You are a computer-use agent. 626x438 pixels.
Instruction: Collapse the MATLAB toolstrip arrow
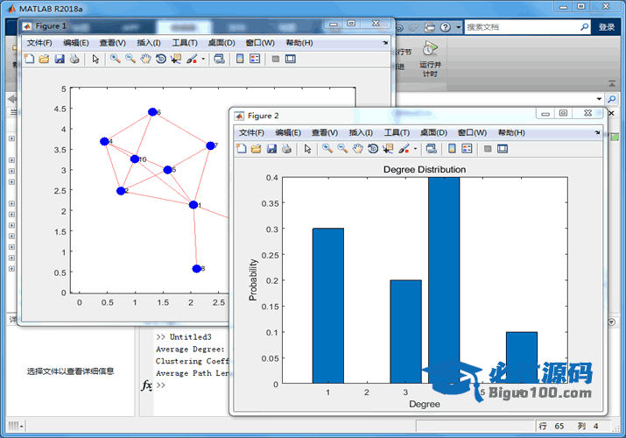612,83
